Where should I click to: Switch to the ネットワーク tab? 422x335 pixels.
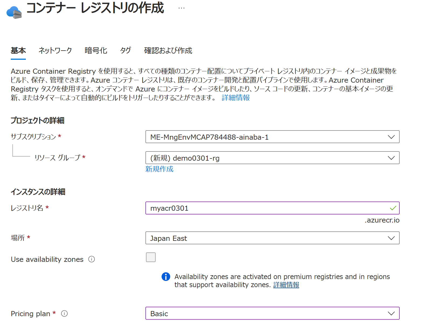point(55,51)
